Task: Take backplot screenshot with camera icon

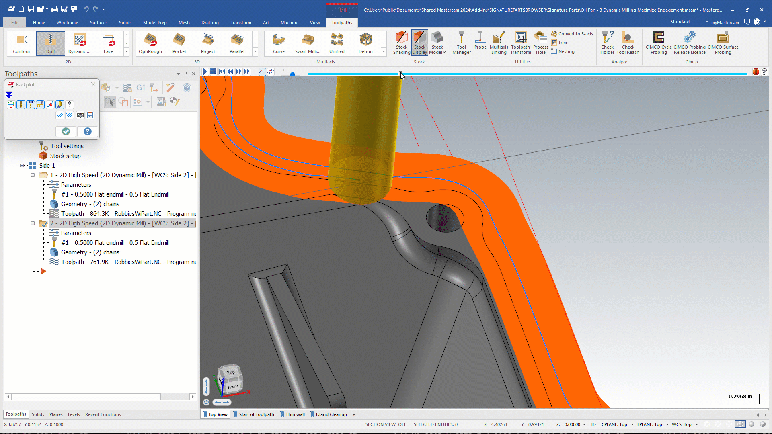Action: [80, 115]
